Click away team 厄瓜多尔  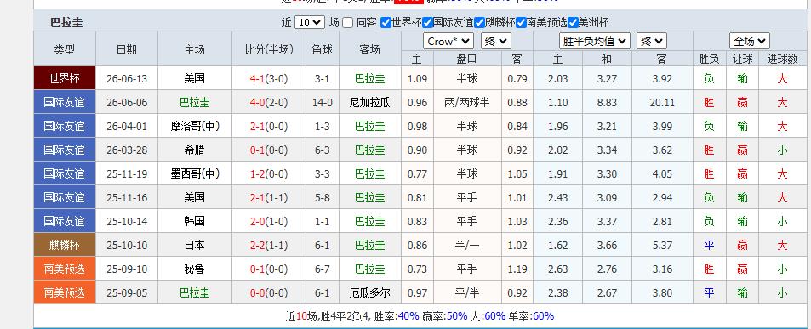(370, 292)
